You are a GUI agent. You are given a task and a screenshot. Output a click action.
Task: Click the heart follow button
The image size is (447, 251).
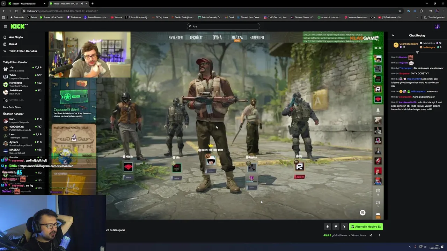(x=336, y=227)
